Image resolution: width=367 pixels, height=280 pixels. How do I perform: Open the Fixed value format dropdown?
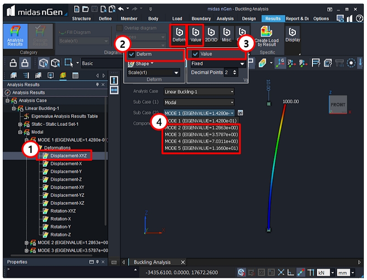[x=217, y=64]
